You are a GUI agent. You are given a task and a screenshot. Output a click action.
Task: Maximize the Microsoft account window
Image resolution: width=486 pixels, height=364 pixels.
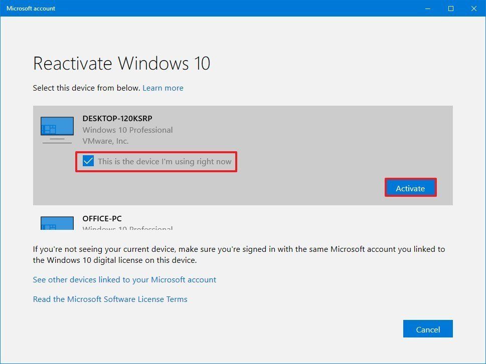pos(450,9)
